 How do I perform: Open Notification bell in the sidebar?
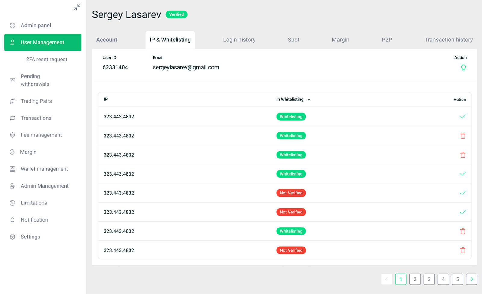coord(12,220)
